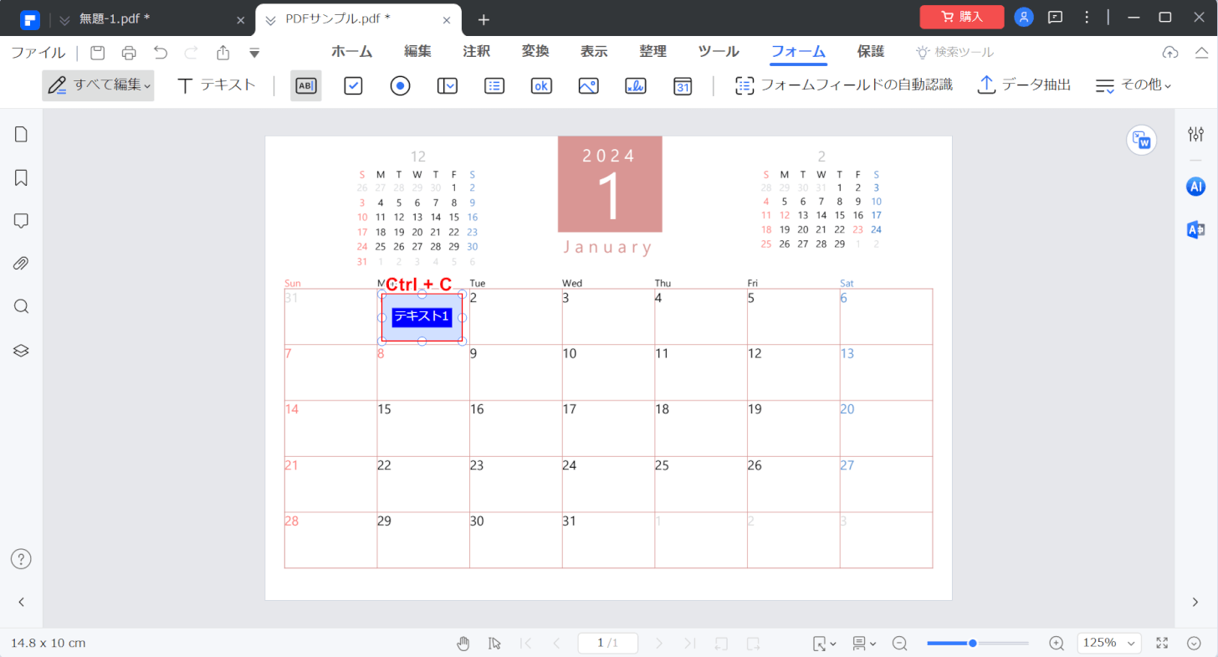Click the help question mark icon

[22, 559]
